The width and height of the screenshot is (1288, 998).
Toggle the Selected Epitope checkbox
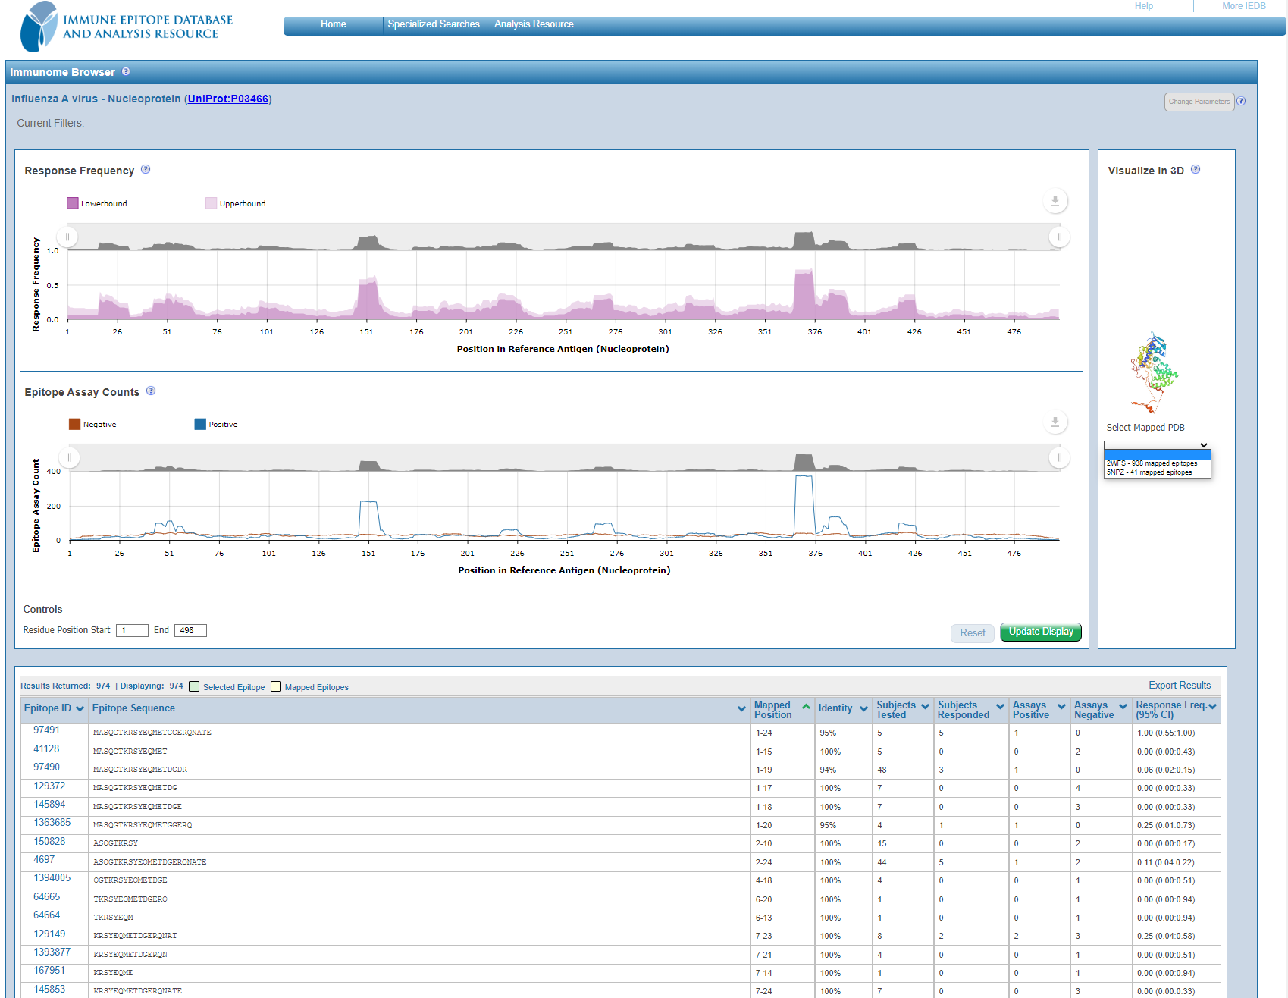pyautogui.click(x=194, y=686)
